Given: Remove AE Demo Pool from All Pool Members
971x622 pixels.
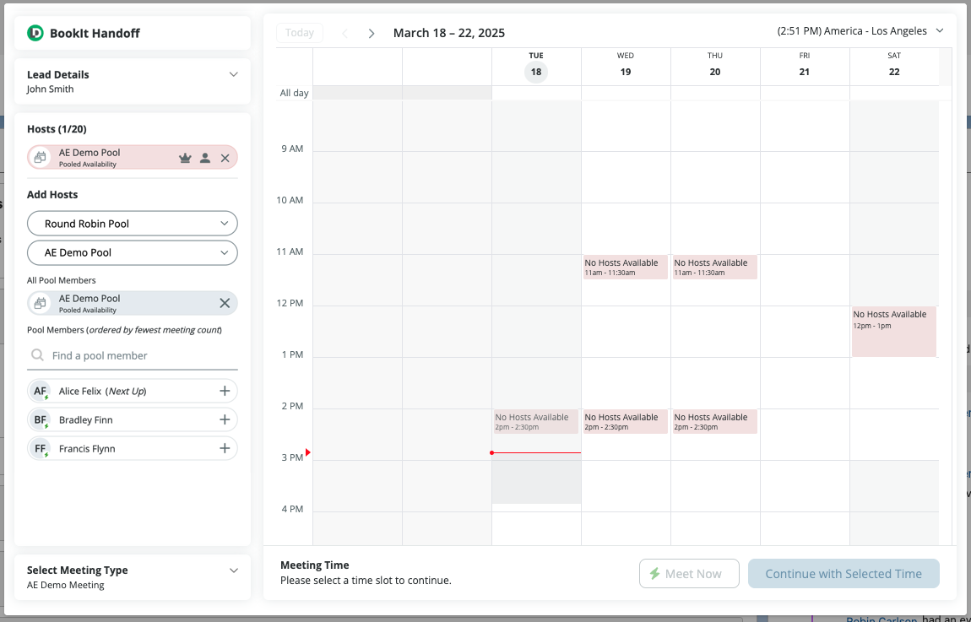Looking at the screenshot, I should coord(225,304).
